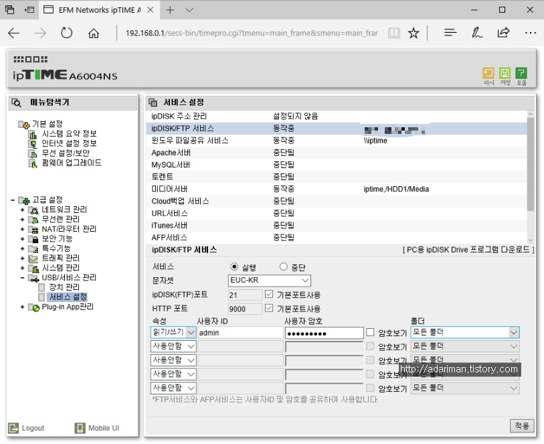Open PC용 ipDISK Drive 프로그램 다운로드 link
Screen dimensions: 544x444
tap(468, 250)
